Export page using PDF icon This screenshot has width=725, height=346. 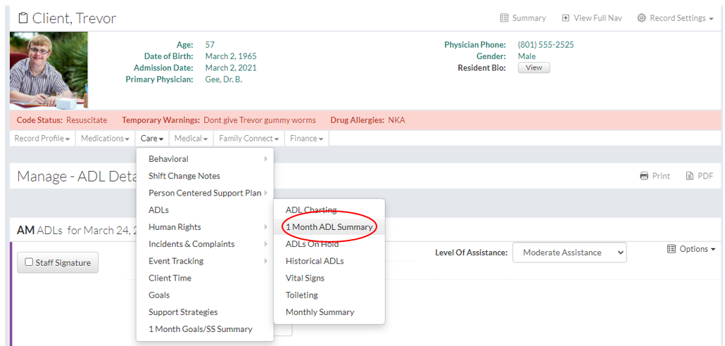[691, 176]
